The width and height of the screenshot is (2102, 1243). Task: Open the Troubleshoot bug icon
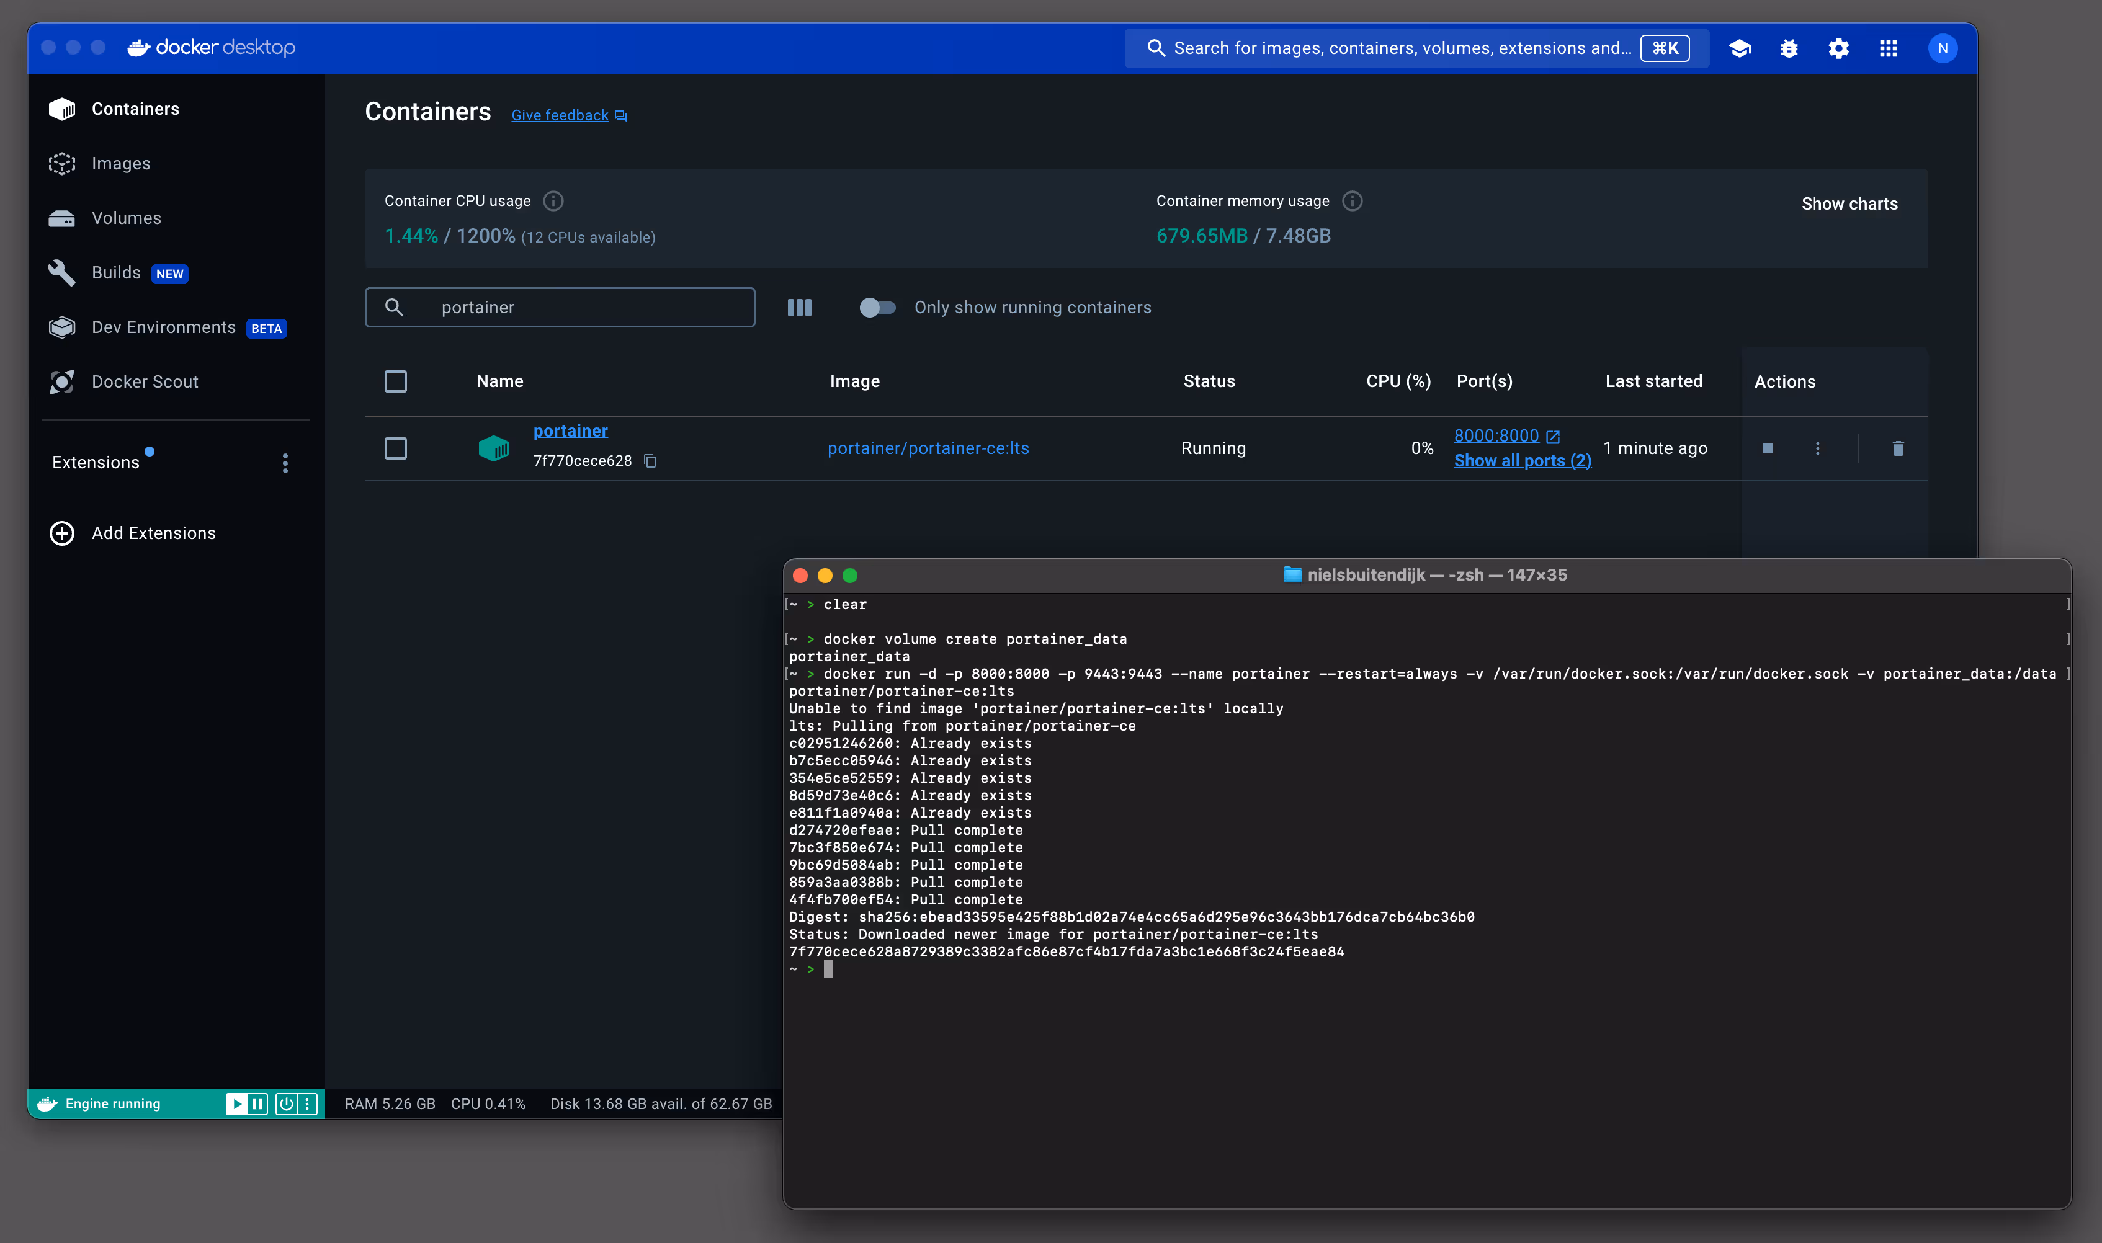coord(1789,48)
